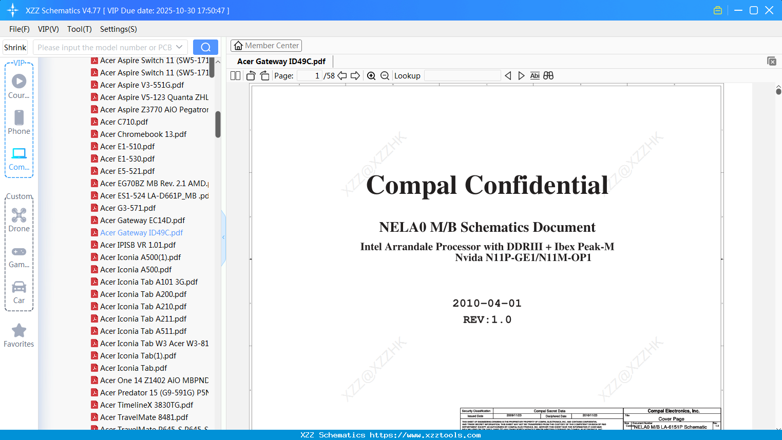The height and width of the screenshot is (440, 782).
Task: Collapse the file list panel handle
Action: 223,237
